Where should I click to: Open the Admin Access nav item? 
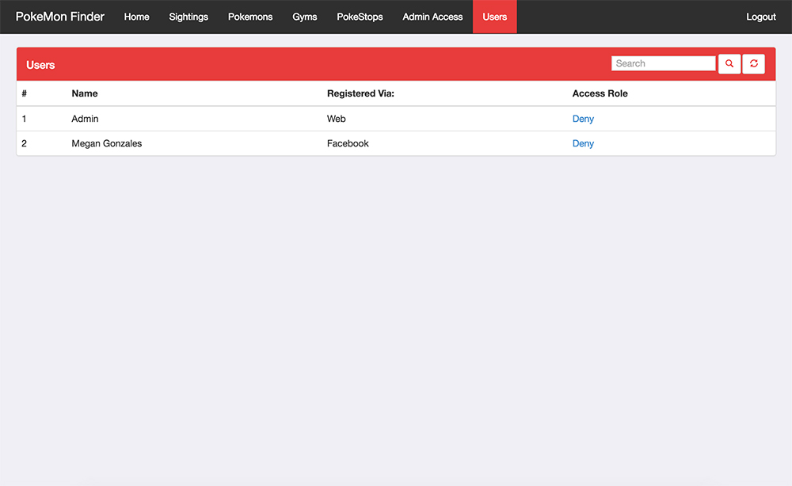point(432,17)
